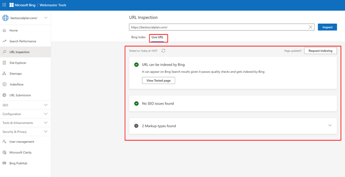Click the URL Inspection magnifier icon

(x=4, y=52)
